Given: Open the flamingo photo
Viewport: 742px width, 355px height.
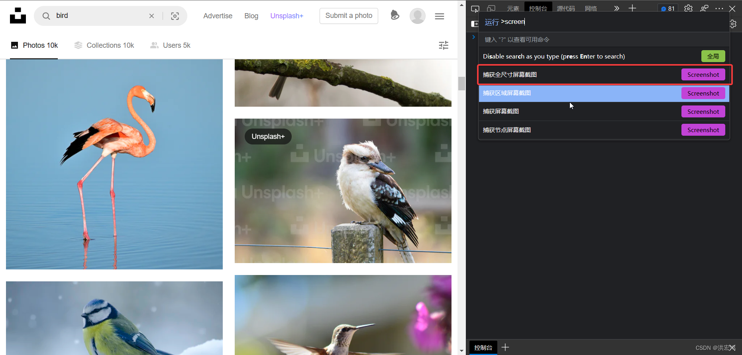Looking at the screenshot, I should coord(114,164).
